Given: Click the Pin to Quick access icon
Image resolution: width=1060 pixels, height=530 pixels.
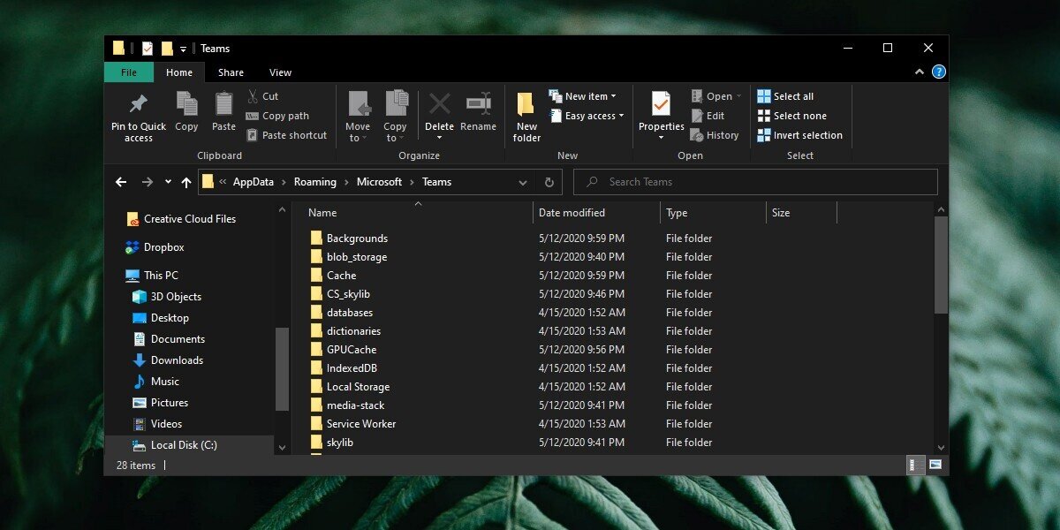Looking at the screenshot, I should point(138,104).
